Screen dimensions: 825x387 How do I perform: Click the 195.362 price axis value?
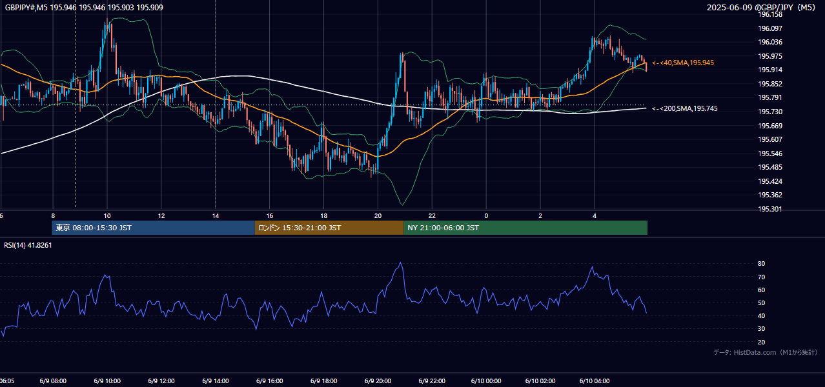point(770,195)
